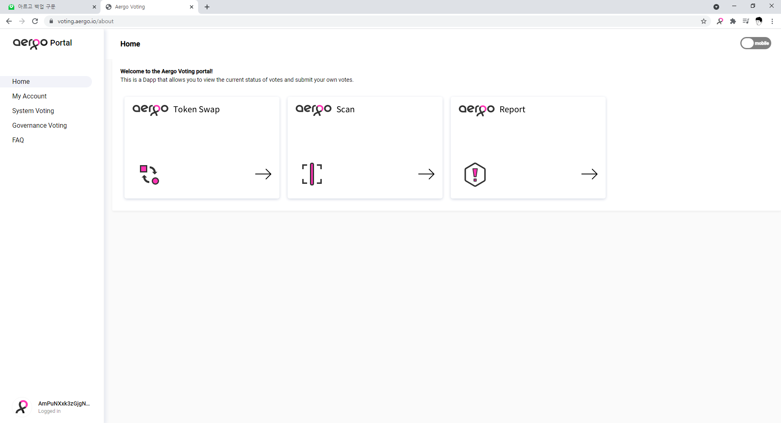Click the Logged in status text

point(49,411)
